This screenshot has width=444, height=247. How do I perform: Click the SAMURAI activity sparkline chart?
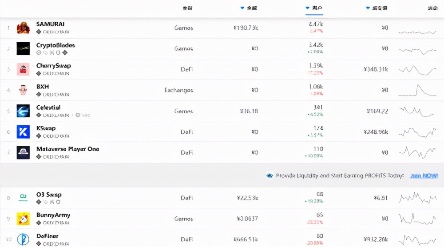pyautogui.click(x=417, y=32)
